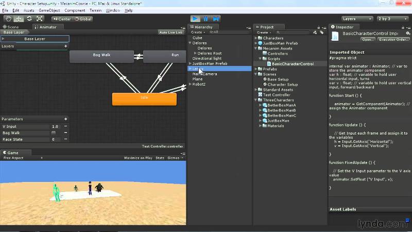412x232 pixels.
Task: Expand the BetterBoxManA asset
Action: point(261,105)
